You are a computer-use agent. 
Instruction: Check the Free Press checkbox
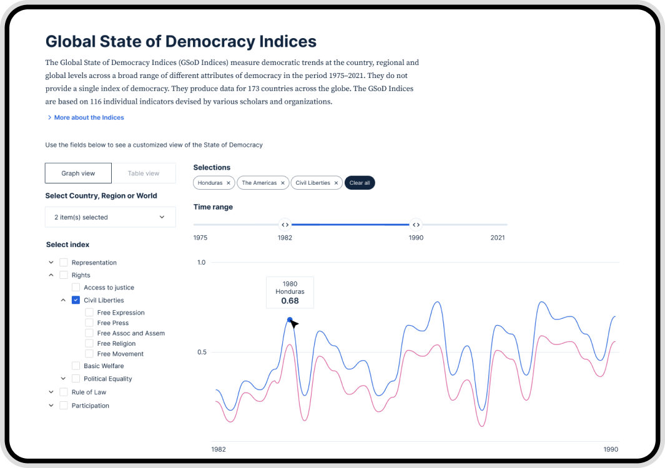tap(89, 323)
